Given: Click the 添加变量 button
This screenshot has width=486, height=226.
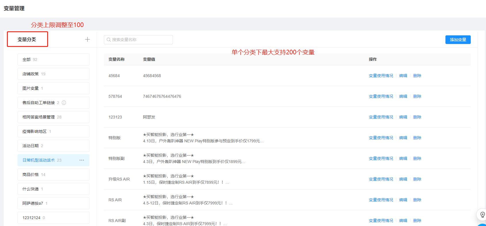Looking at the screenshot, I should (x=458, y=40).
